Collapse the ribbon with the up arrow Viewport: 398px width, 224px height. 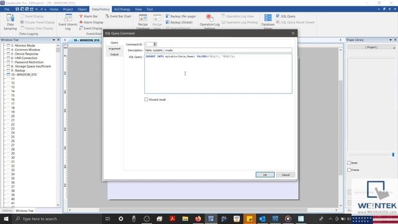[x=395, y=9]
